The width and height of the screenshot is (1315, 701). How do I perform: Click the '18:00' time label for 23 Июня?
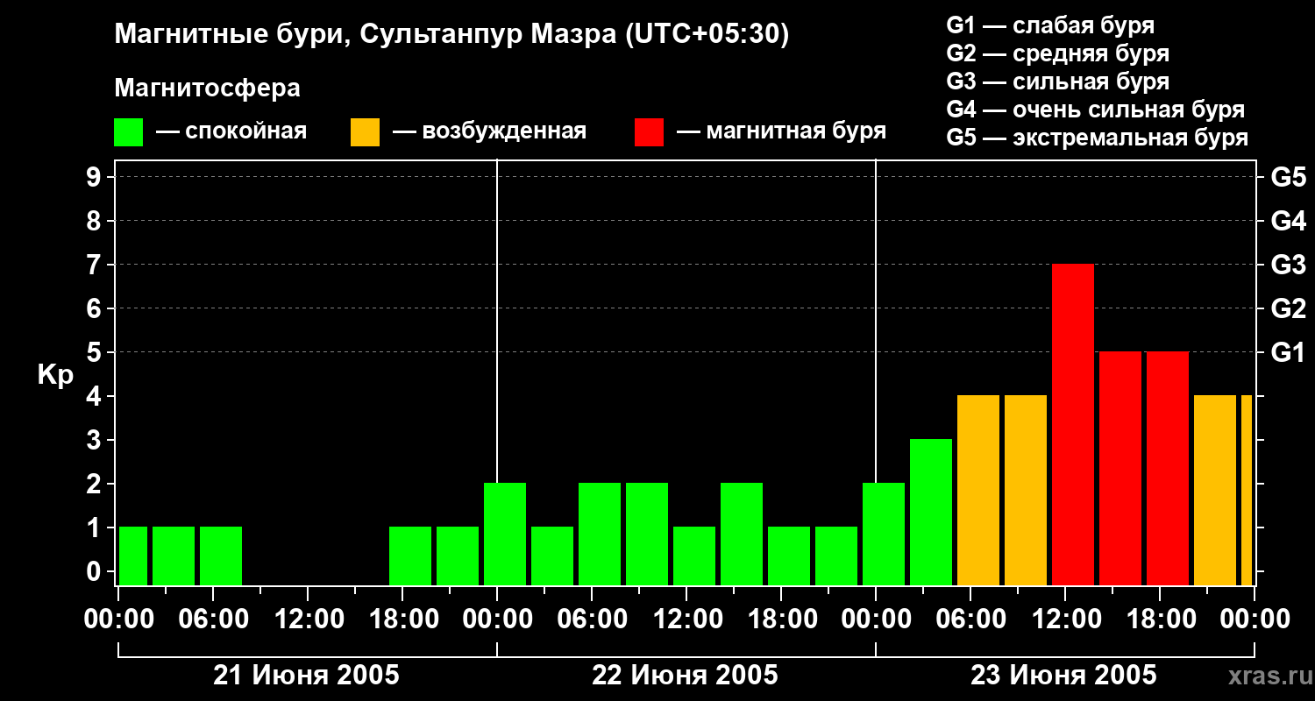coord(1161,620)
